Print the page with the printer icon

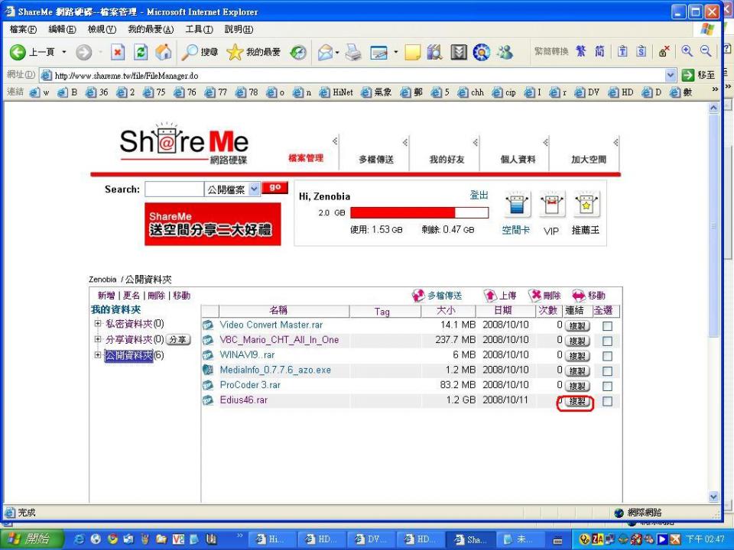(x=353, y=52)
